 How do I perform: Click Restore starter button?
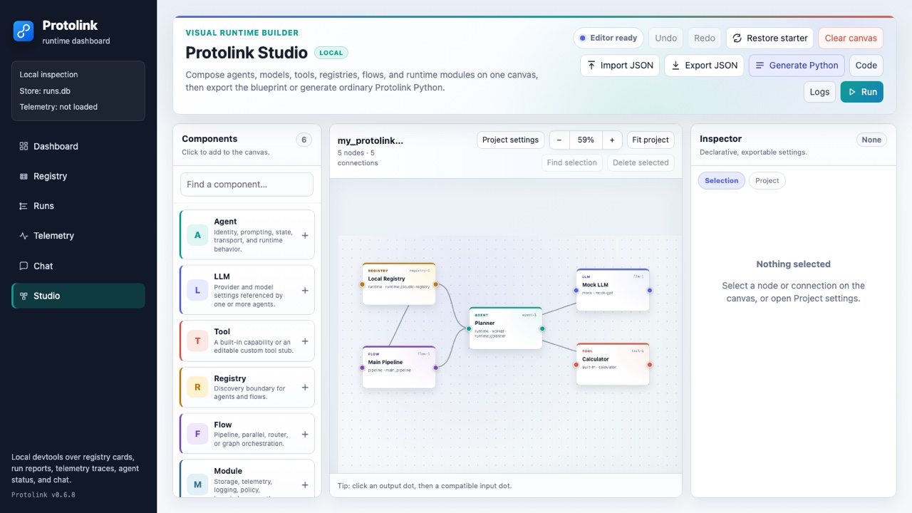[x=769, y=38]
